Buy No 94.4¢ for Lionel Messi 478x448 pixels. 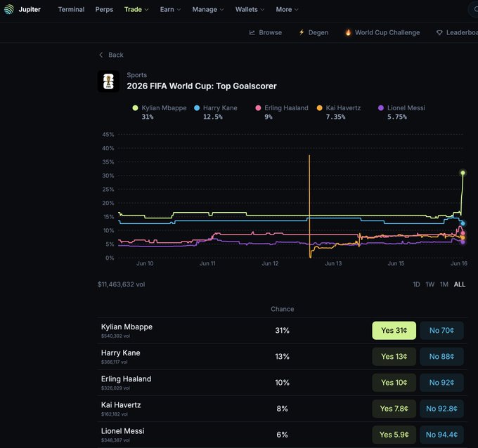tap(441, 435)
